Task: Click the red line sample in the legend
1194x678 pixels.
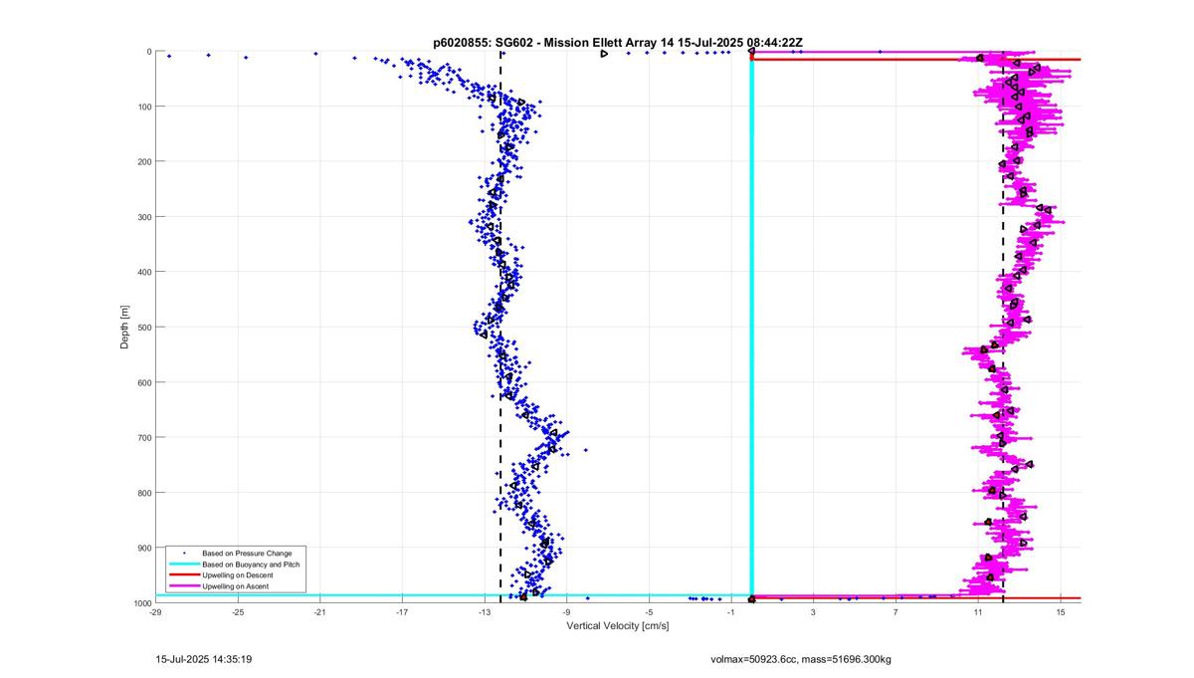Action: click(x=184, y=575)
